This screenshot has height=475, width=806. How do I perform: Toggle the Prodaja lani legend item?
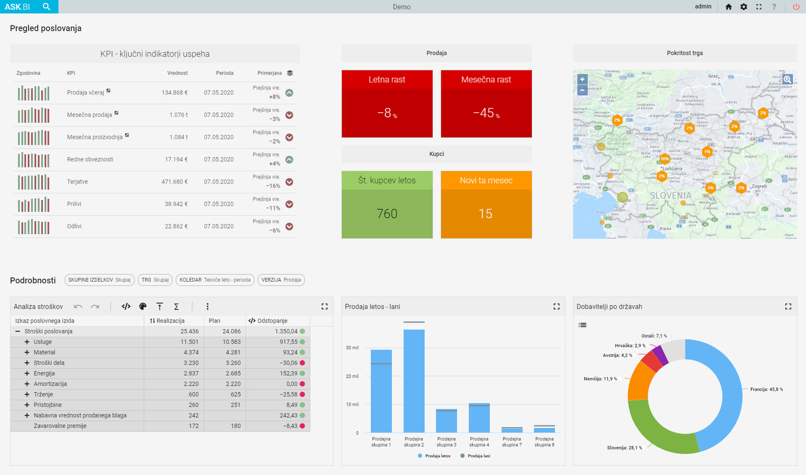coord(475,456)
